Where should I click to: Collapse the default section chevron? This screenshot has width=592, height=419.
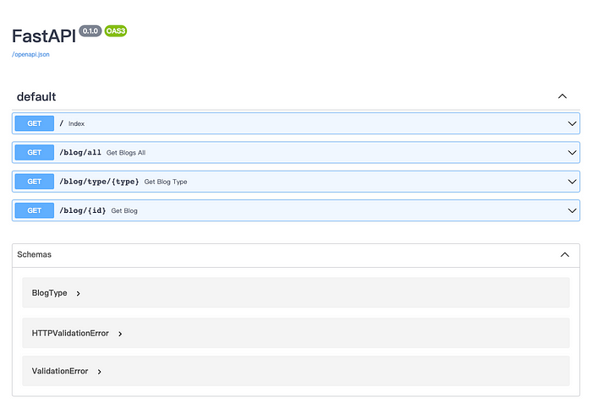pyautogui.click(x=562, y=96)
